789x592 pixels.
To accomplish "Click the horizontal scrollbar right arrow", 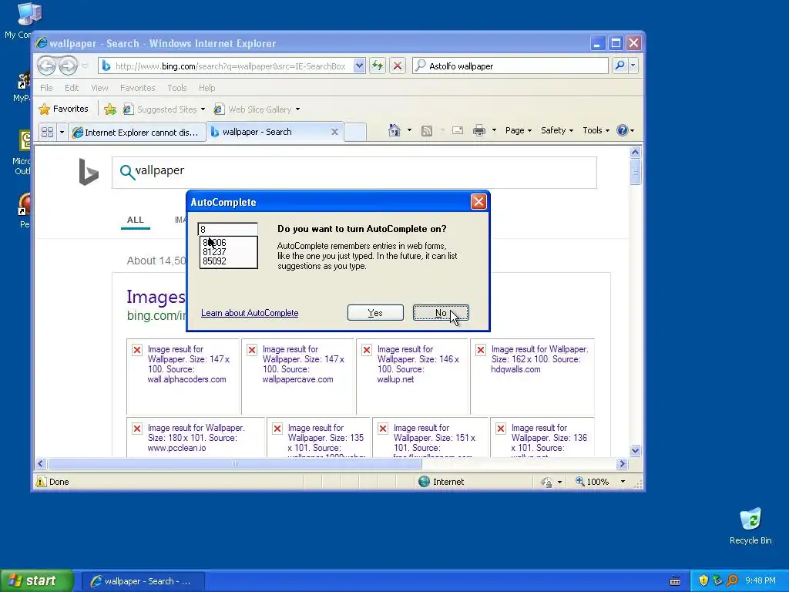I will [x=623, y=463].
